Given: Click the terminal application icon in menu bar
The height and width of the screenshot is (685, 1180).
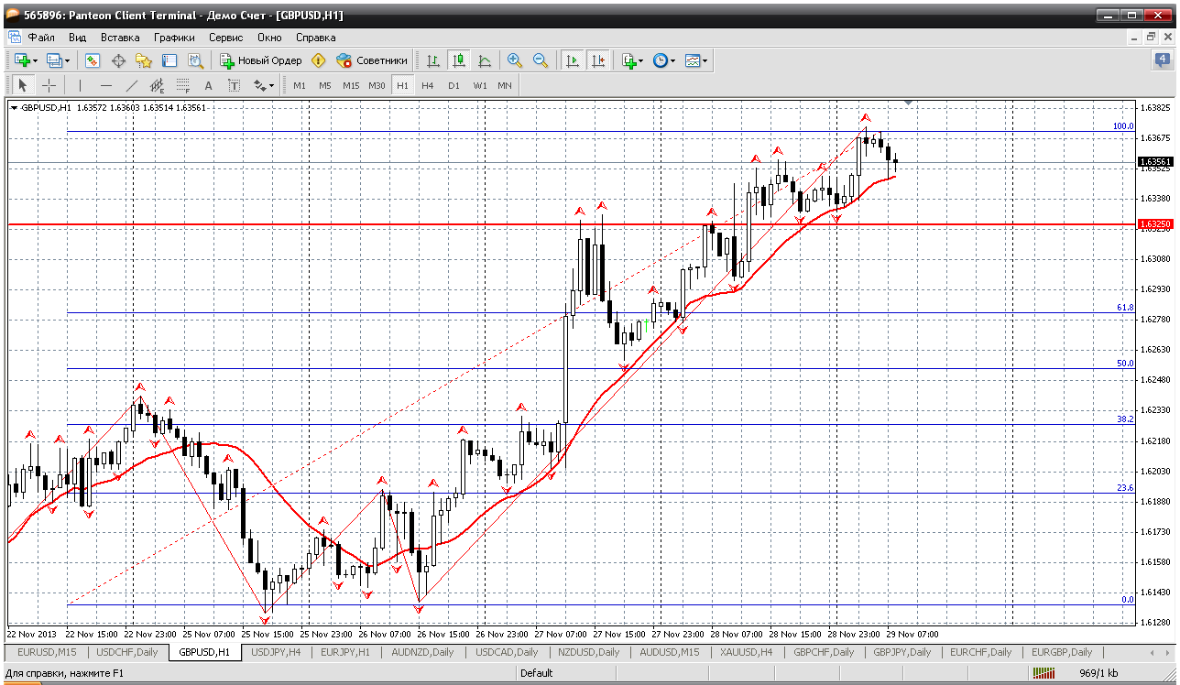Looking at the screenshot, I should point(13,38).
